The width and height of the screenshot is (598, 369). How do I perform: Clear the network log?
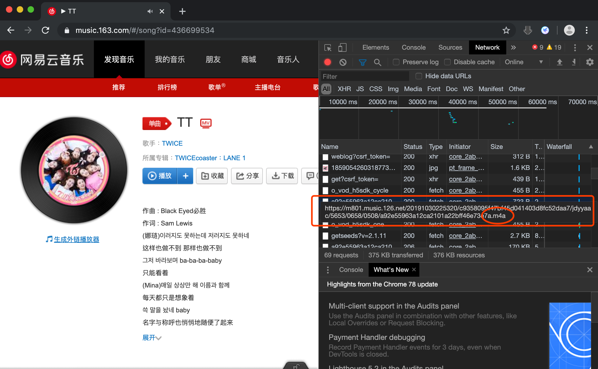343,62
